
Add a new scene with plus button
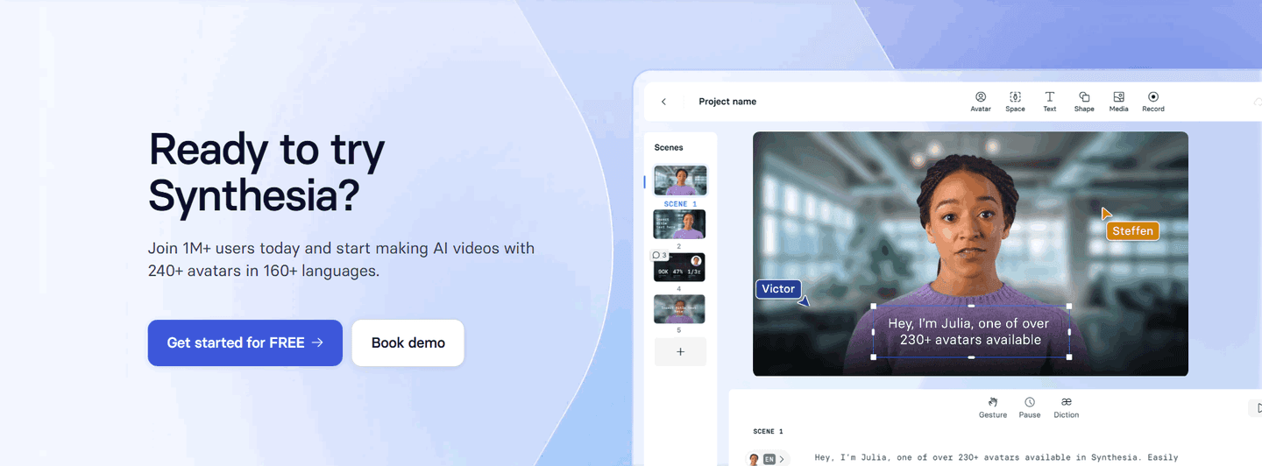point(680,351)
